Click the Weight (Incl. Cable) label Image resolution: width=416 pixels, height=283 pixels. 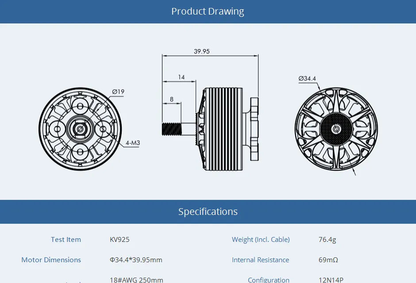click(261, 239)
